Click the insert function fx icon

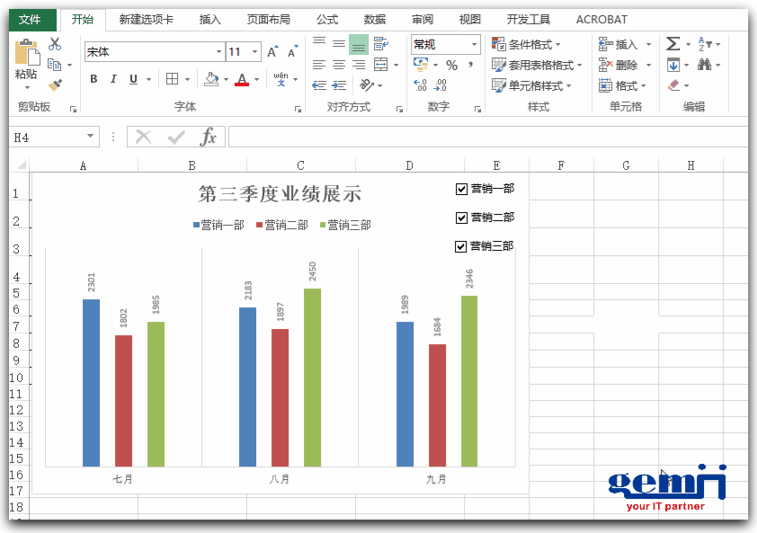pyautogui.click(x=208, y=137)
